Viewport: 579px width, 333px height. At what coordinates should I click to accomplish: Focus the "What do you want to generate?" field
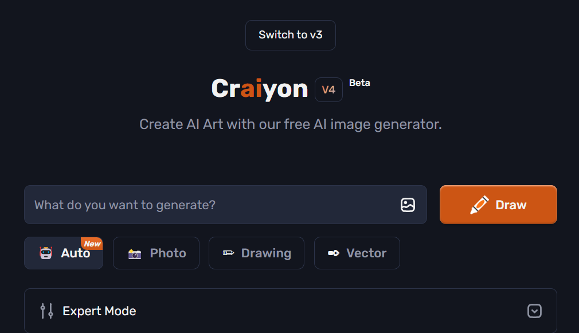click(212, 205)
